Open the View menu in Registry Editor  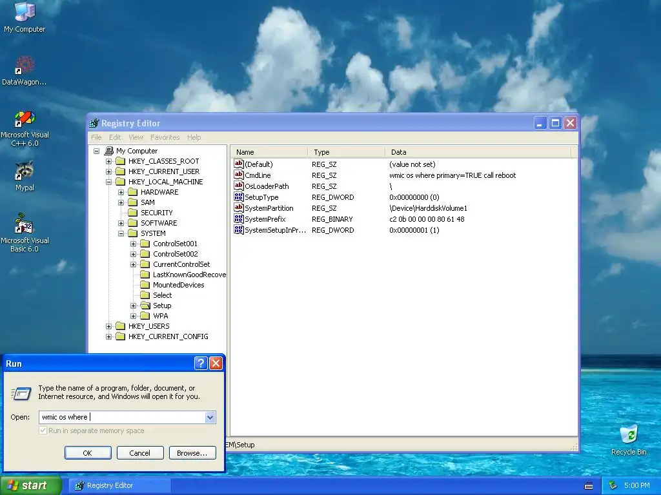[136, 137]
